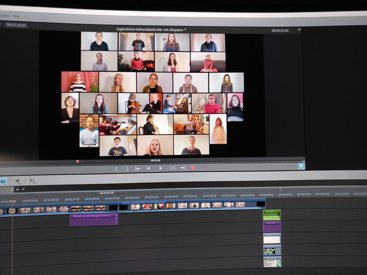Viewport: 367px width, 275px height.
Task: Click the 00:02:16:05 timecode field
Action: tap(16, 25)
